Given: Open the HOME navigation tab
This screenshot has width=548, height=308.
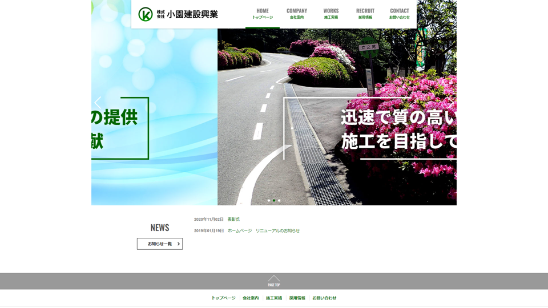Looking at the screenshot, I should click(263, 14).
